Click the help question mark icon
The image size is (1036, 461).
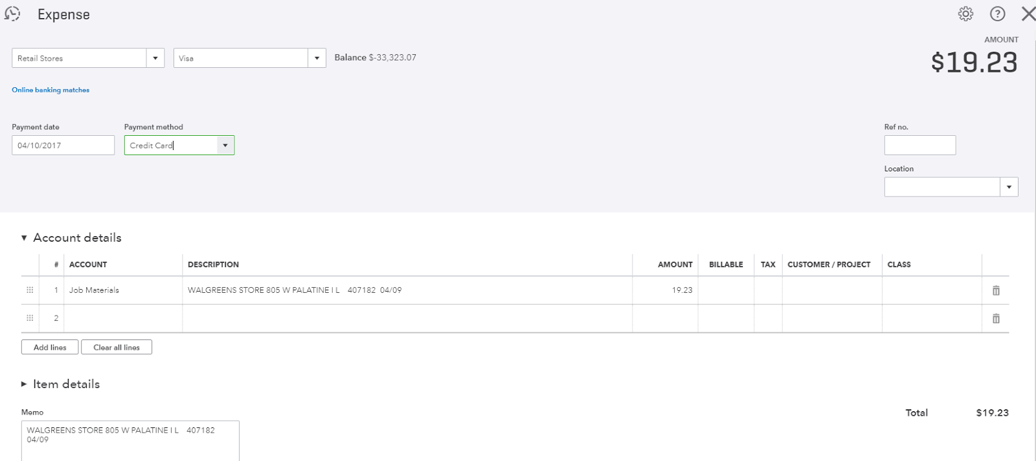(x=997, y=14)
